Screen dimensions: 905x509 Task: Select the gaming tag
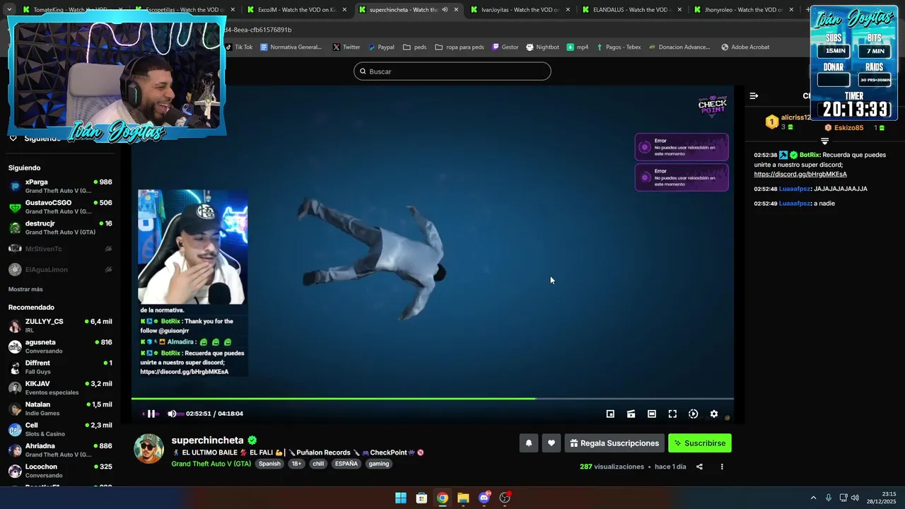click(x=379, y=464)
